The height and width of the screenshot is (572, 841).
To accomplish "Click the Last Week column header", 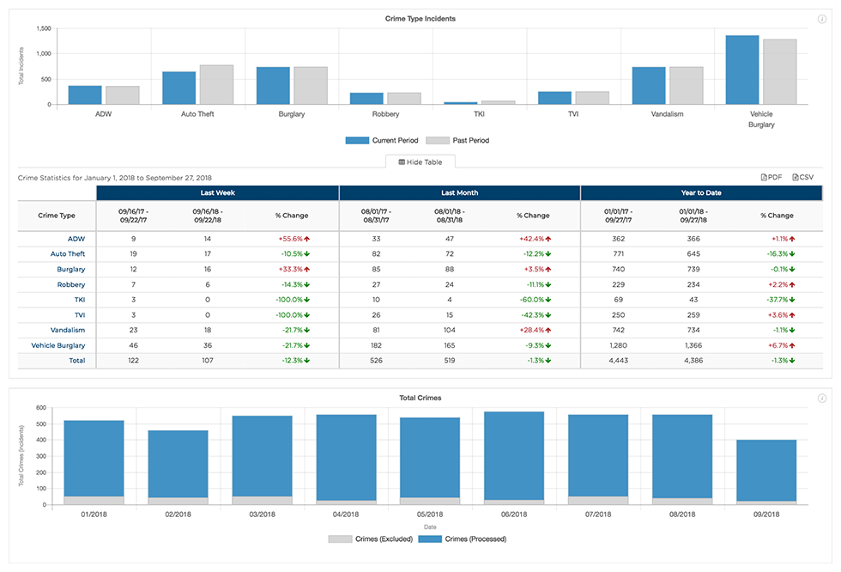I will 217,192.
